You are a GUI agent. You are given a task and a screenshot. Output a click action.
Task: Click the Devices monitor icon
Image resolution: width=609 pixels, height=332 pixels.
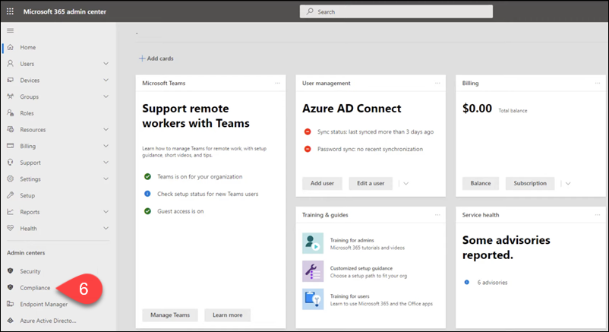[x=11, y=80]
